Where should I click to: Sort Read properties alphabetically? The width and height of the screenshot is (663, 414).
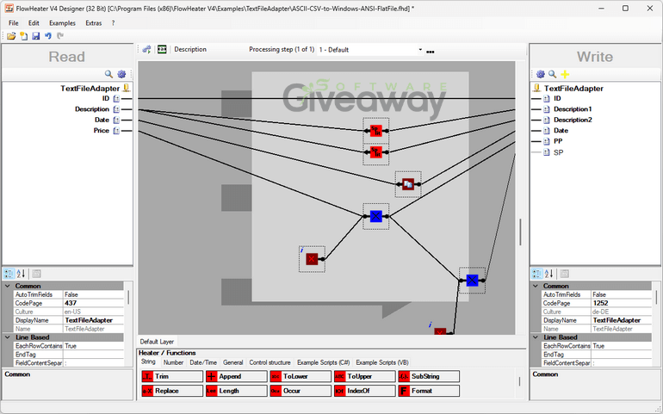pos(21,274)
